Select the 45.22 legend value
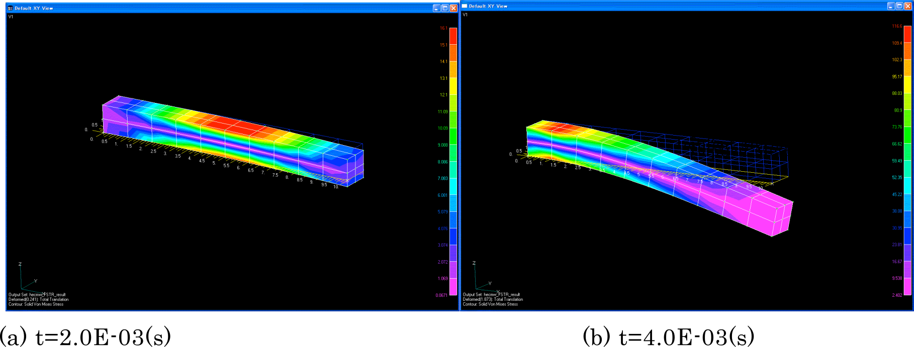This screenshot has height=347, width=914. [x=897, y=194]
